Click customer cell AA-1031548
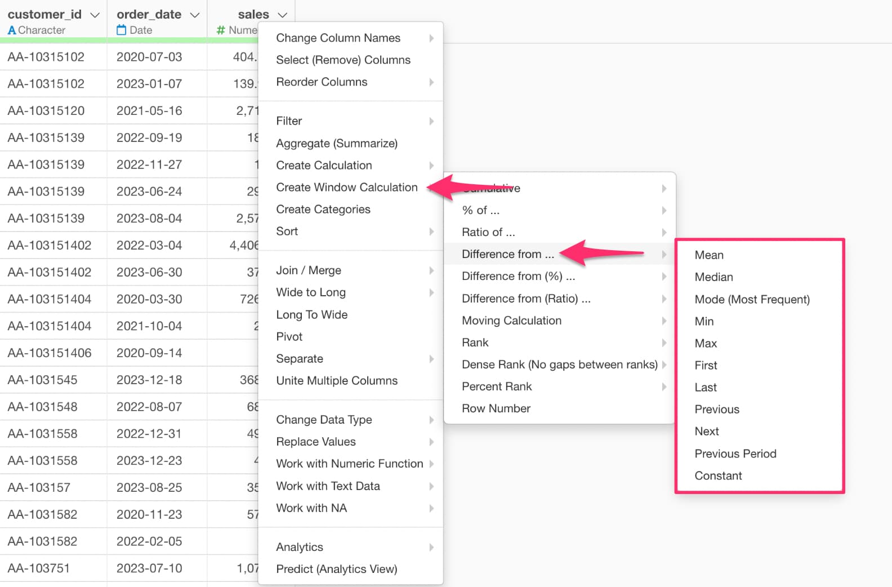 [x=53, y=407]
